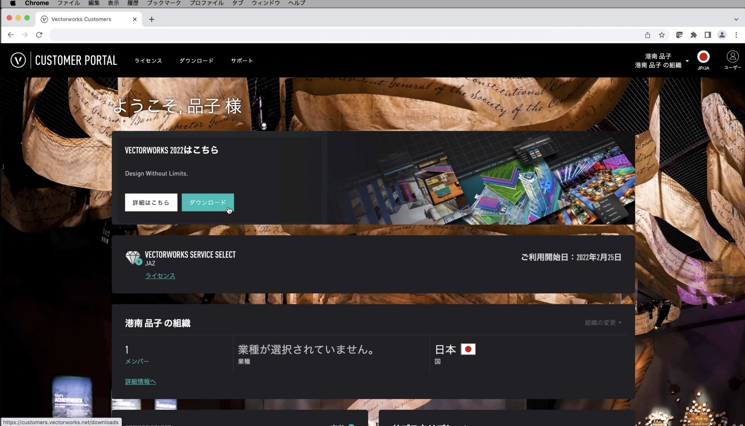Select the Vectorworks Customers browser tab
745x426 pixels.
(89, 19)
